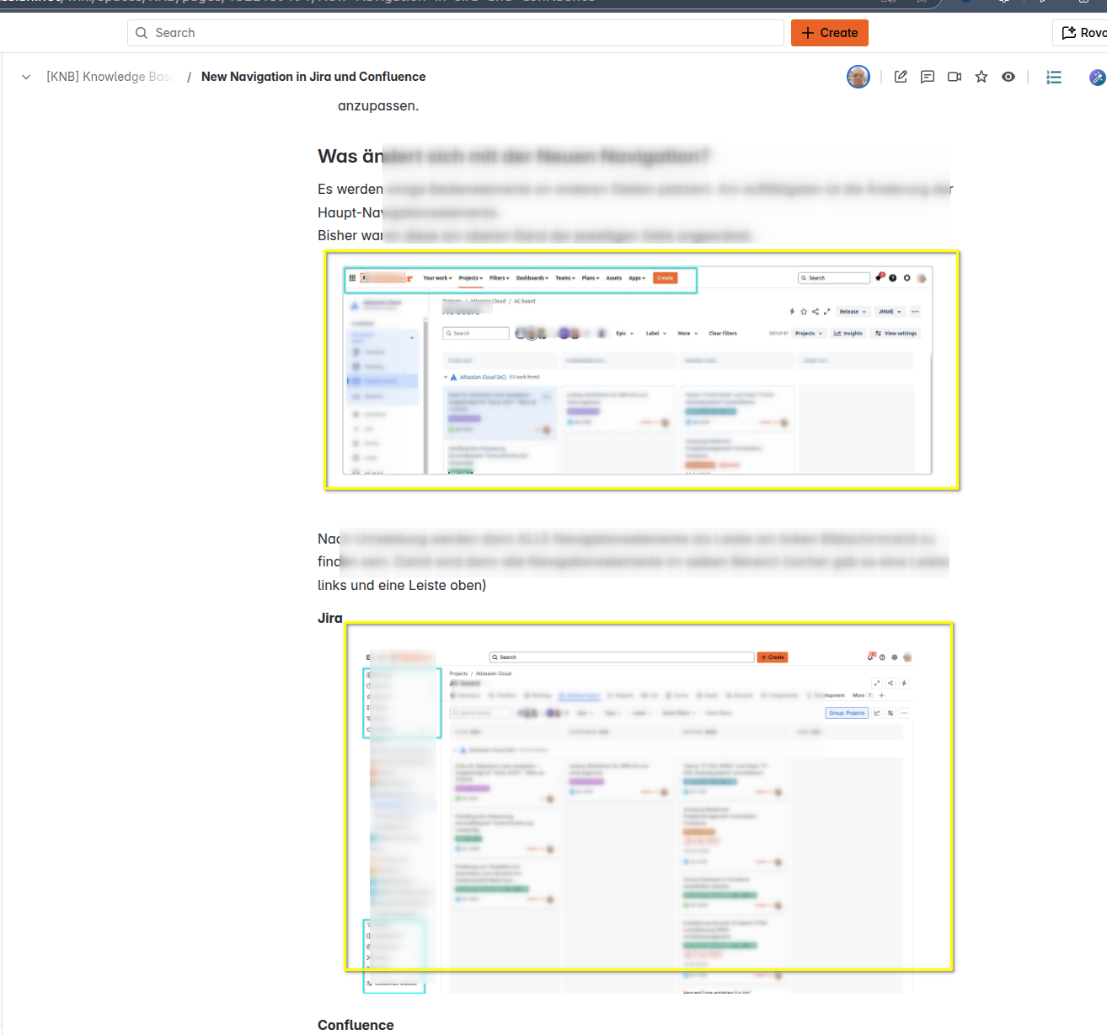Open the contributor avatar in the page header
Viewport: 1107px width, 1035px height.
(x=858, y=77)
